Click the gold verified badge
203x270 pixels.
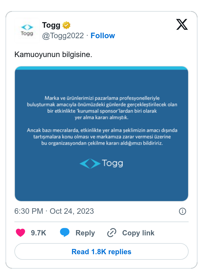coord(66,25)
